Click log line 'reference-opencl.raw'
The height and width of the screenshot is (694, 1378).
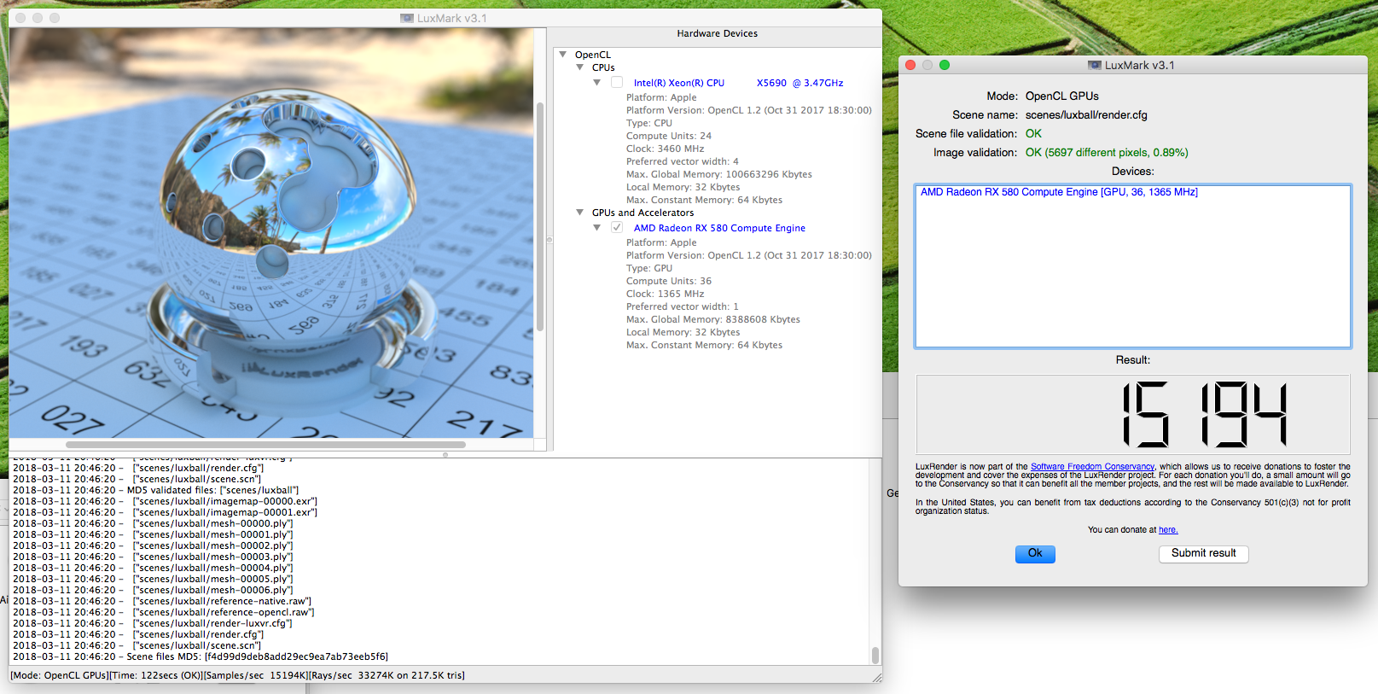tap(163, 612)
